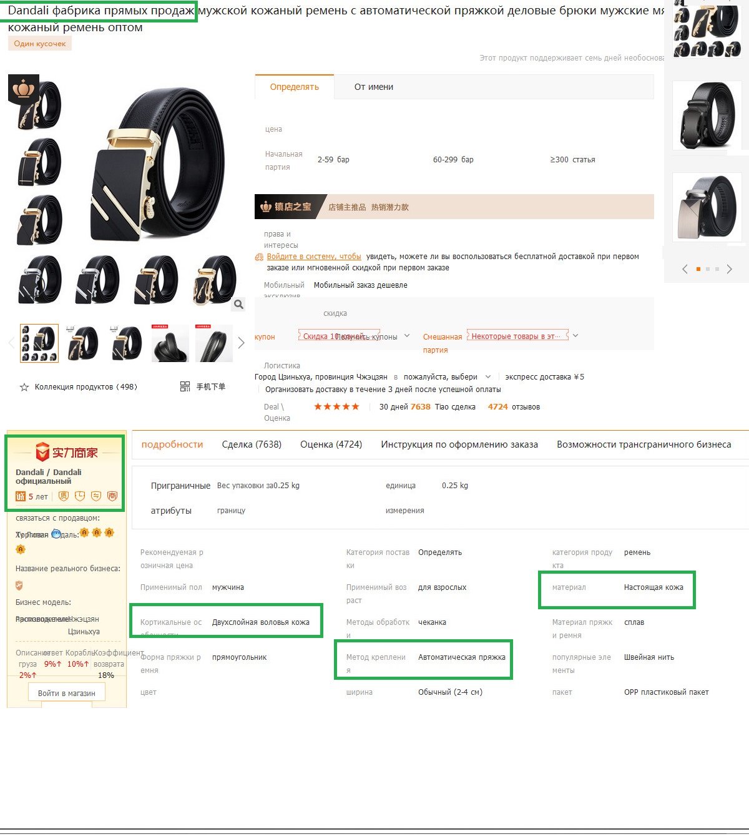Expand the Смешанная партия chevron

click(x=575, y=336)
